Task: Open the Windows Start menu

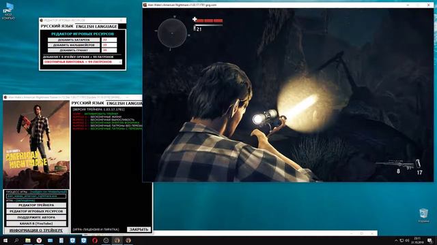Action: click(x=5, y=240)
